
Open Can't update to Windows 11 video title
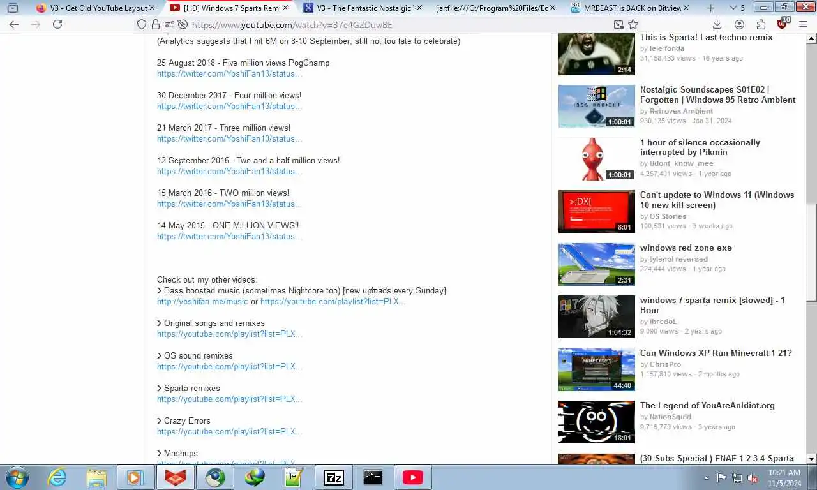717,200
